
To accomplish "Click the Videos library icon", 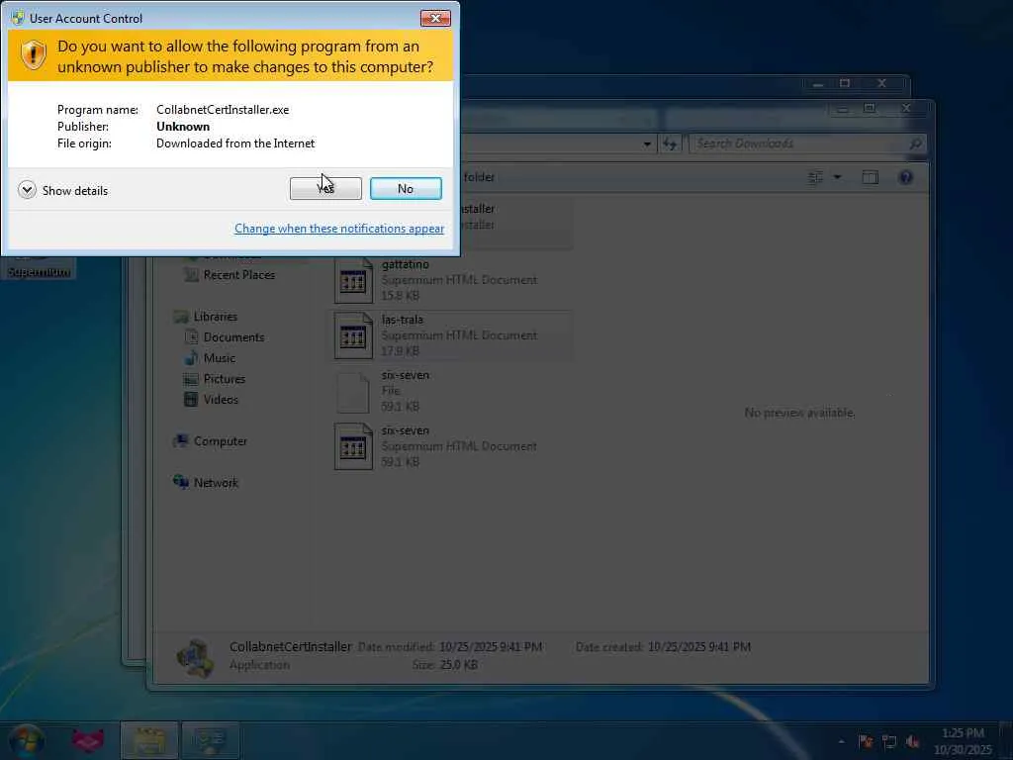I will coord(191,400).
